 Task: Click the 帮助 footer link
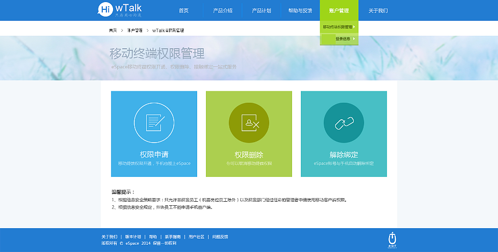[x=153, y=237]
